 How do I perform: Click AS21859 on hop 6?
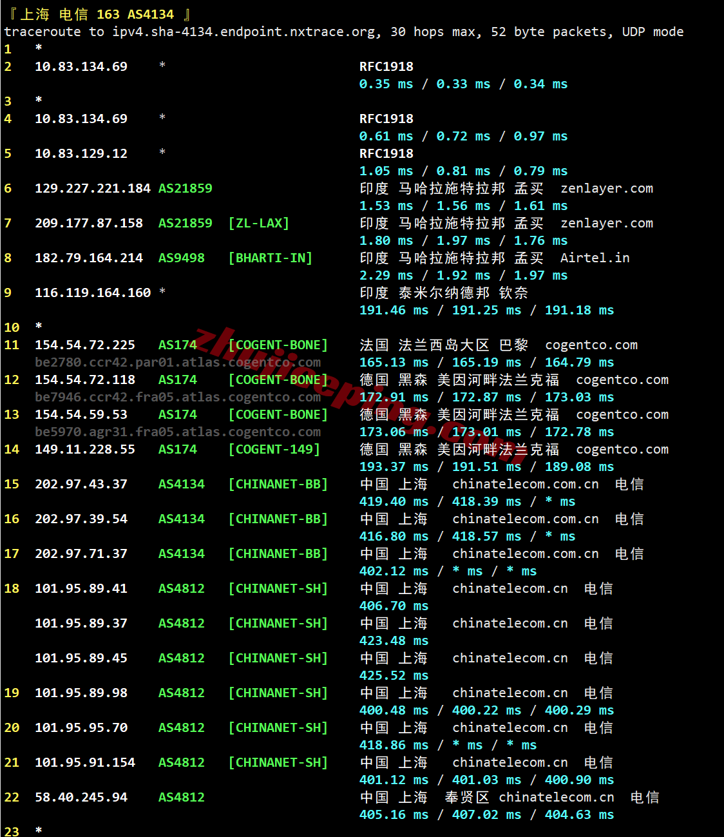click(185, 188)
